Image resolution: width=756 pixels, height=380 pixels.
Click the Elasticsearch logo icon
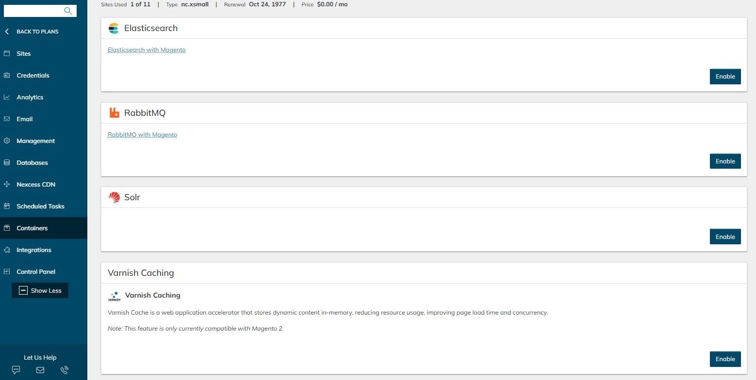tap(114, 28)
